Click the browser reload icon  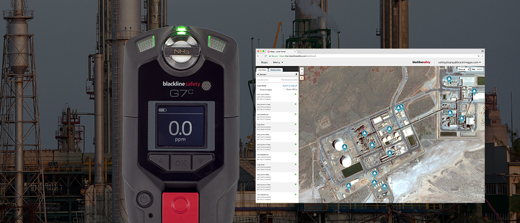265,56
